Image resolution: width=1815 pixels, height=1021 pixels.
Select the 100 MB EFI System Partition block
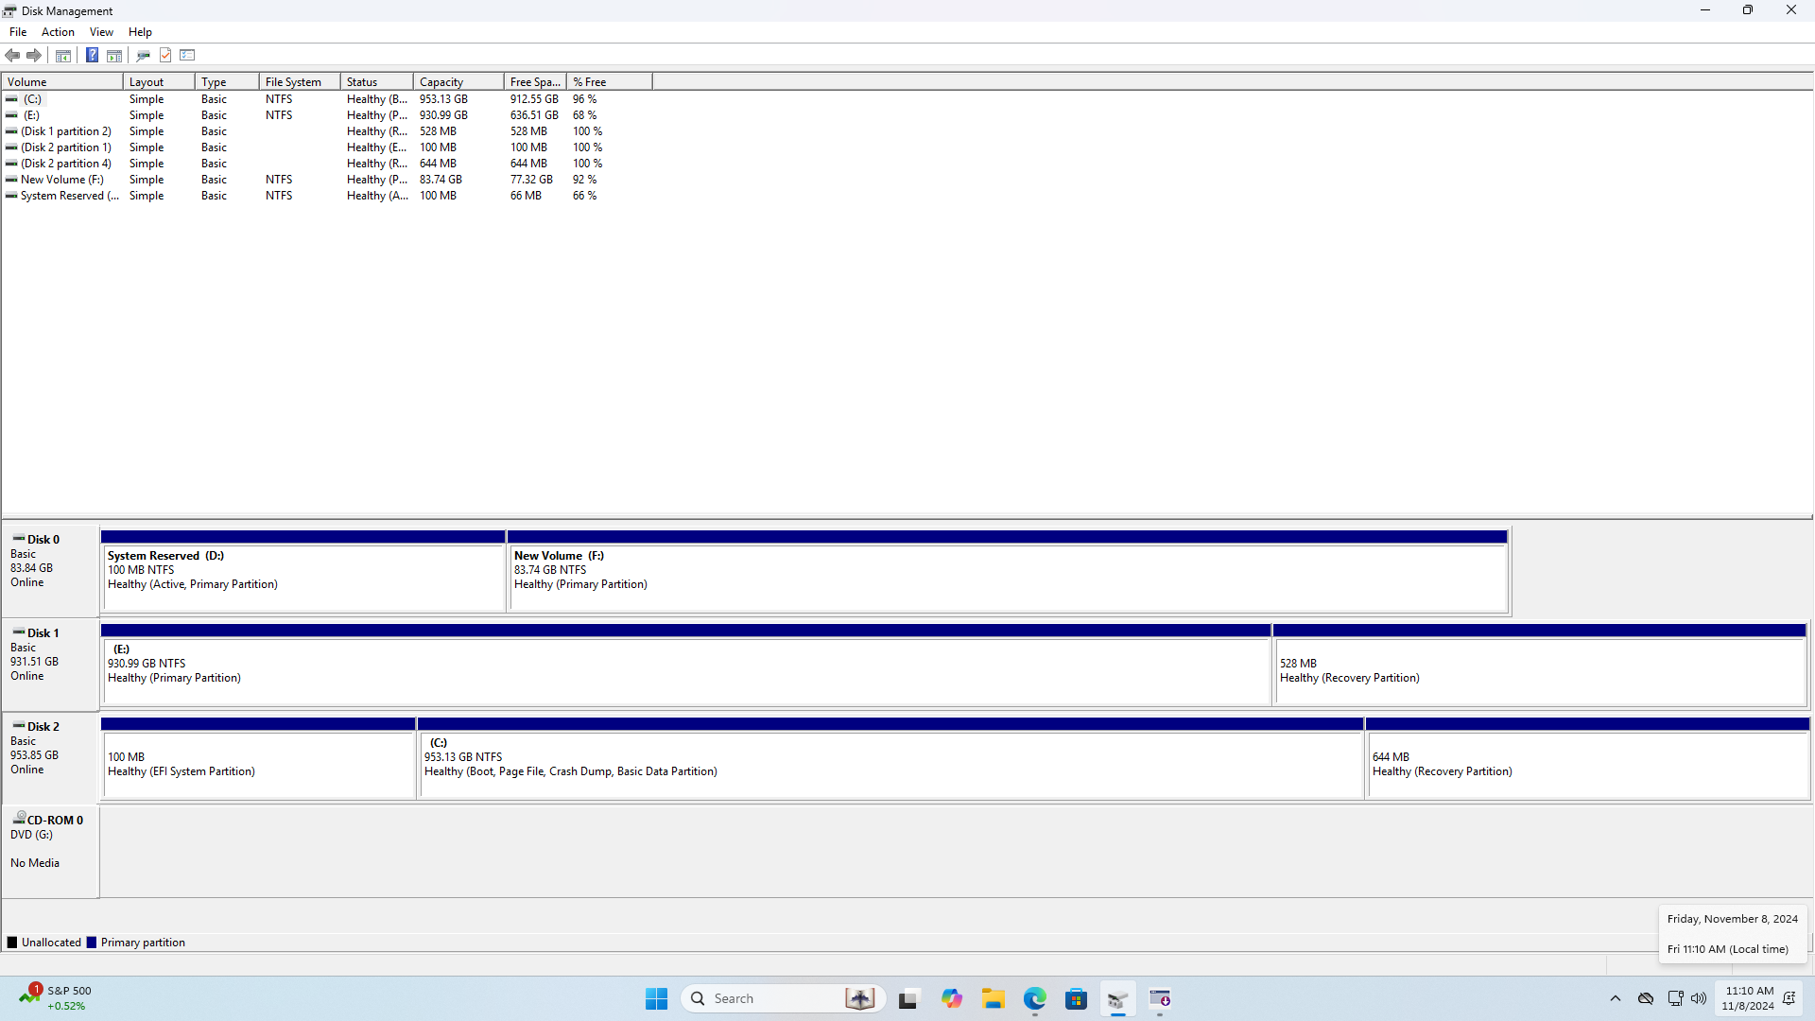point(259,758)
